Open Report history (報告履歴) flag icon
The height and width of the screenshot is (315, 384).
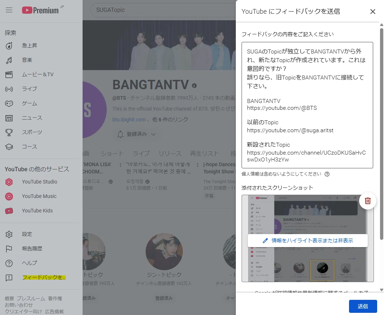point(9,249)
